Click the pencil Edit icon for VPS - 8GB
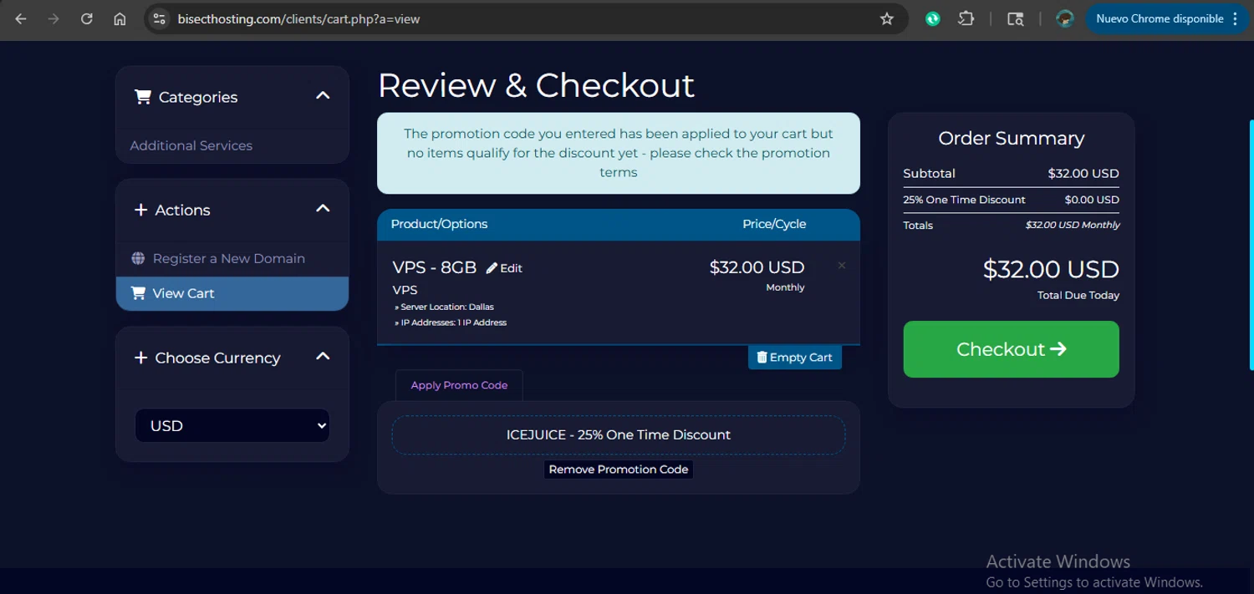 492,268
